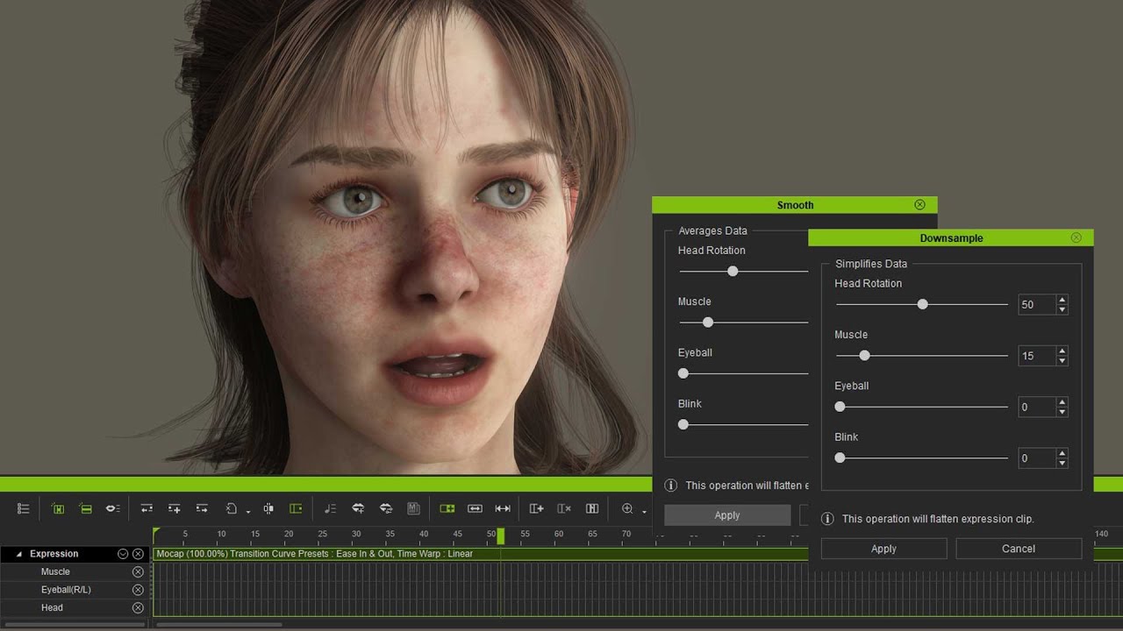Decrease Head Rotation value with down arrow

[x=1062, y=309]
